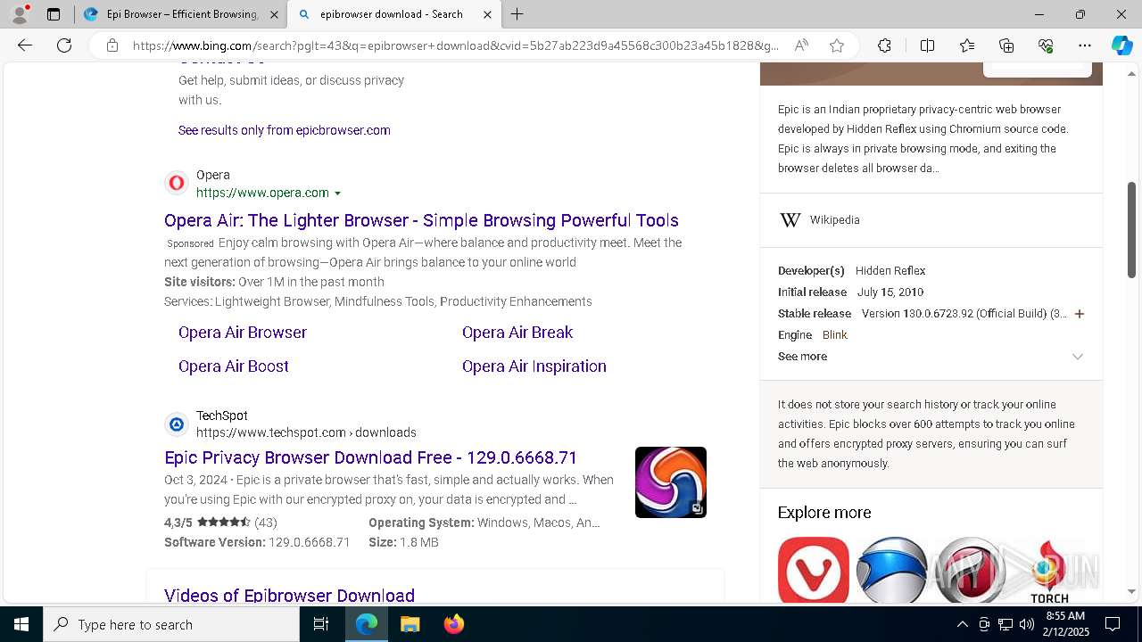The height and width of the screenshot is (642, 1142).
Task: Open the Blink engine link
Action: 835,335
